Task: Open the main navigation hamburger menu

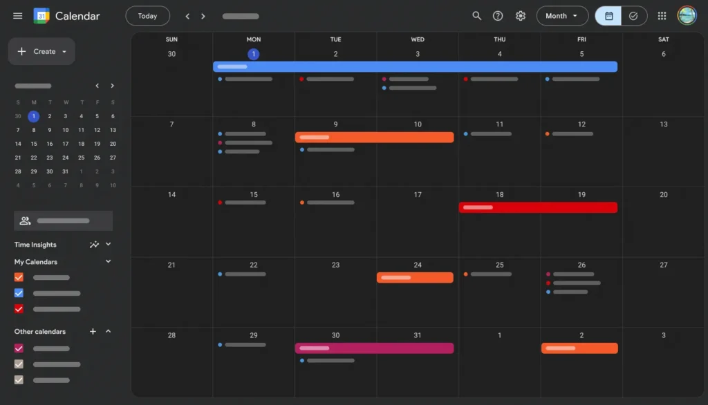Action: pos(17,15)
